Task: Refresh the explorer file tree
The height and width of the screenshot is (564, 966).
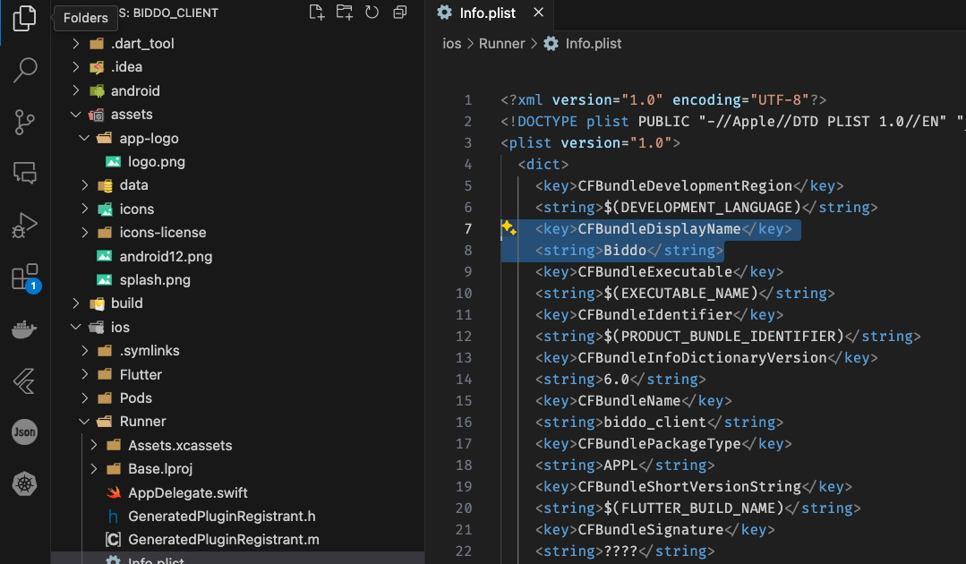Action: click(x=372, y=13)
